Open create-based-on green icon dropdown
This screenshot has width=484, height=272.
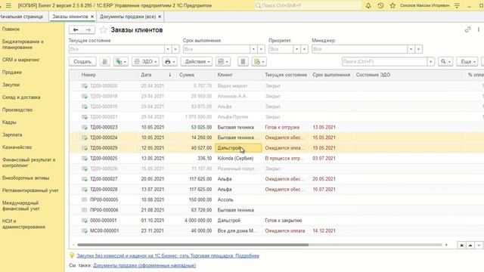click(121, 62)
